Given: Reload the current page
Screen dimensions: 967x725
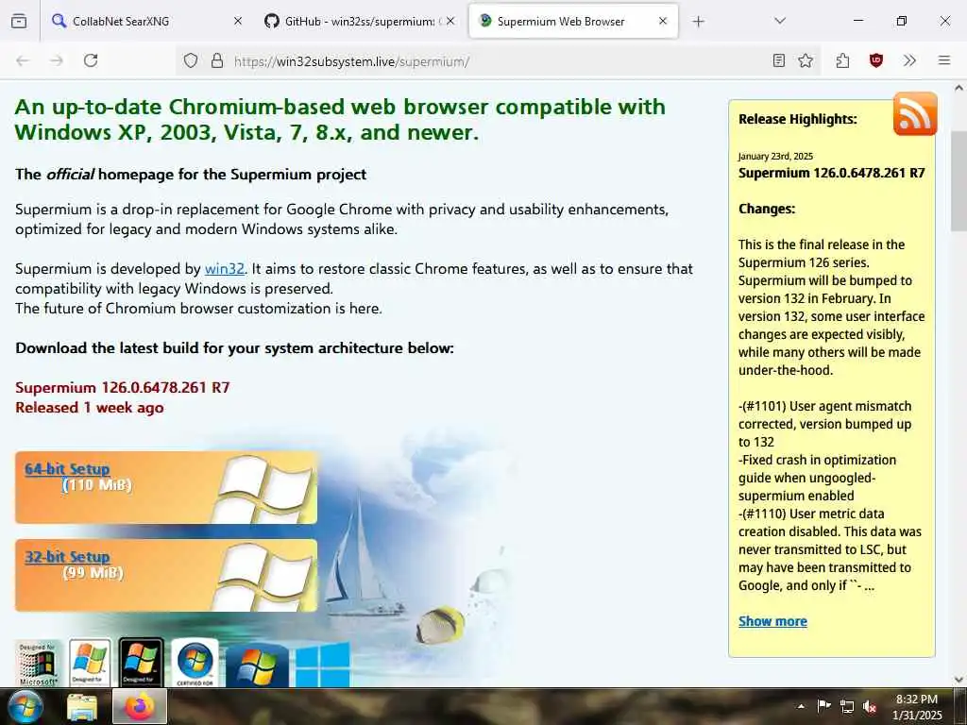Looking at the screenshot, I should (91, 60).
